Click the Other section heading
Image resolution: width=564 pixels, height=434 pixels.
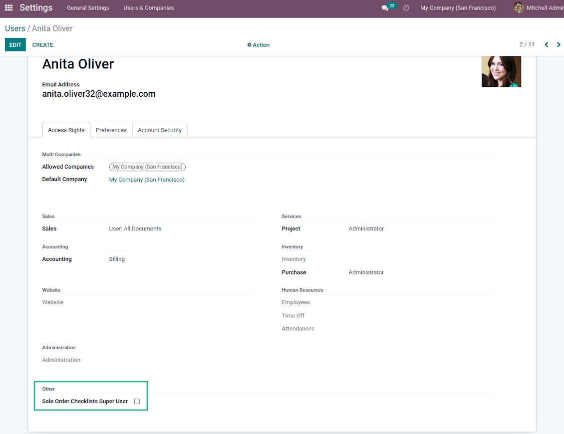point(48,389)
